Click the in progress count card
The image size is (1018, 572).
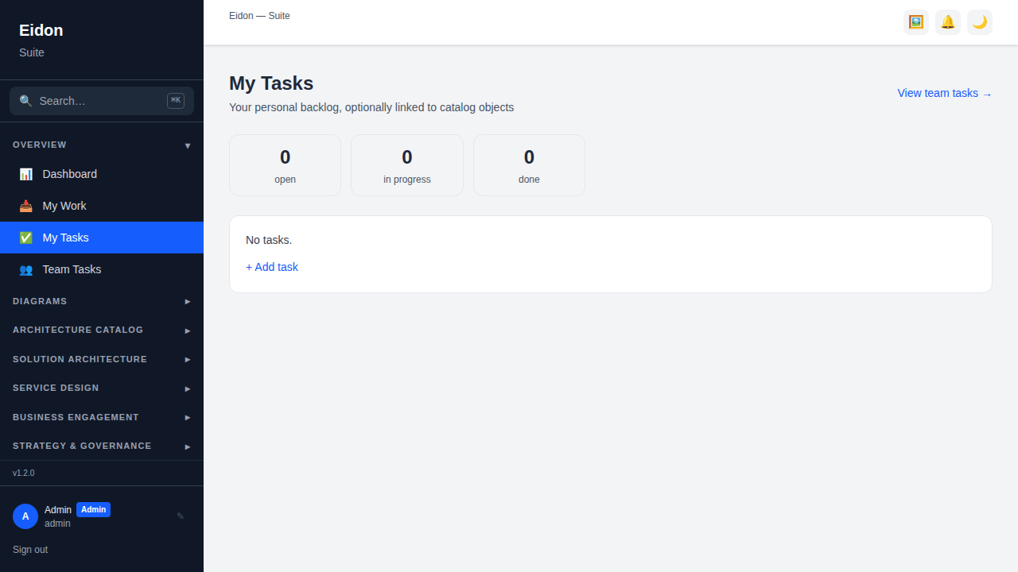tap(407, 165)
